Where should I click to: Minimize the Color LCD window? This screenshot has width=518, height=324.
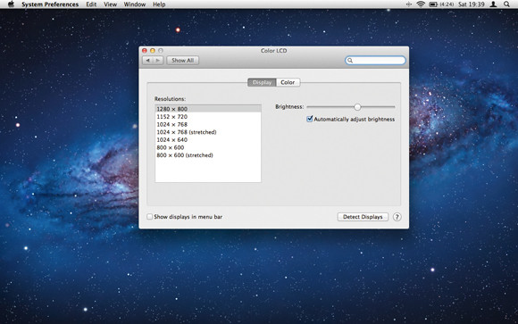pos(153,51)
